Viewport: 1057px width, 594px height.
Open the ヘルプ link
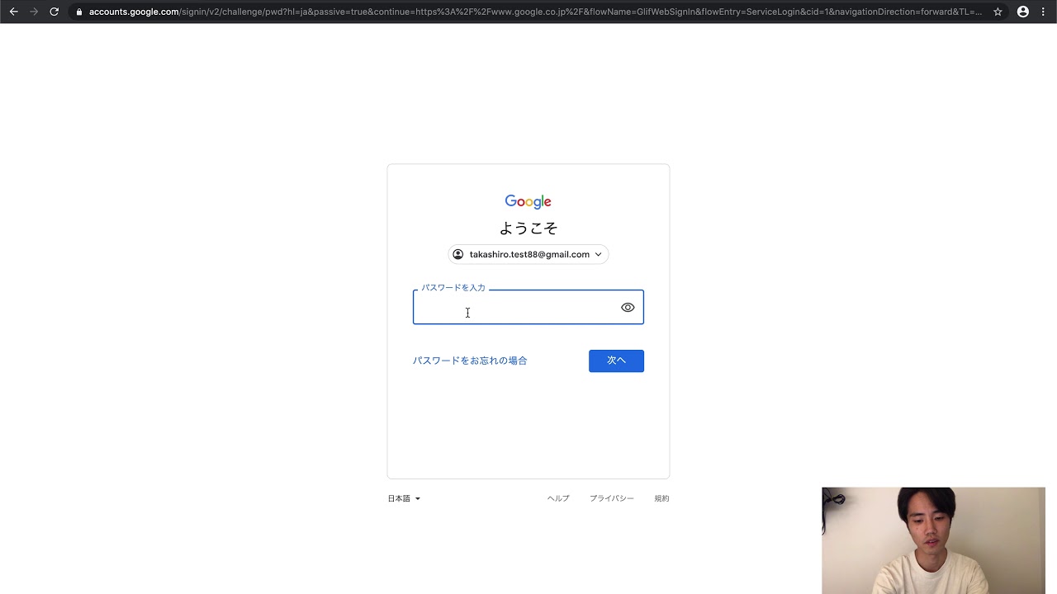click(558, 498)
